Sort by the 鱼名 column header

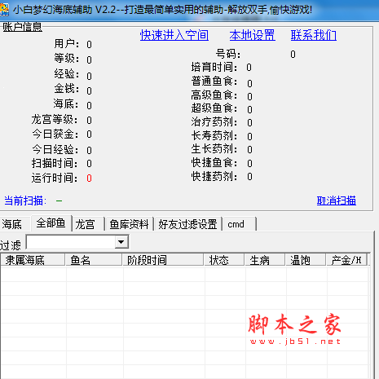tap(93, 260)
